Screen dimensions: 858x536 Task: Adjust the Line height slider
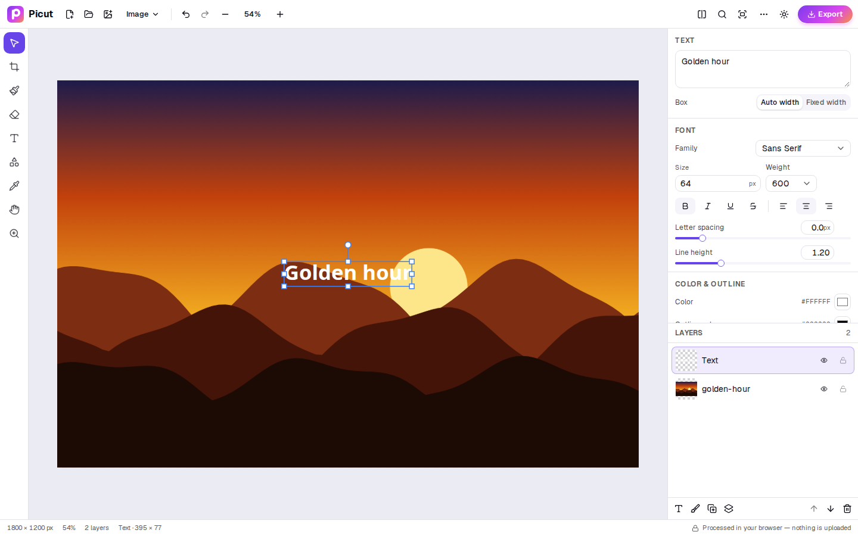pyautogui.click(x=763, y=263)
